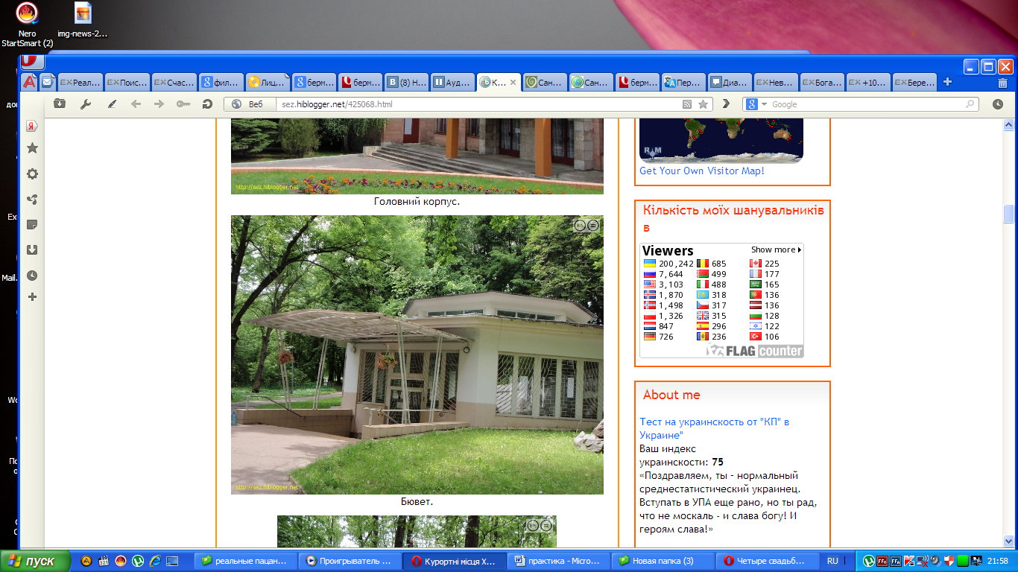Reload the page
Image resolution: width=1018 pixels, height=572 pixels.
click(207, 104)
